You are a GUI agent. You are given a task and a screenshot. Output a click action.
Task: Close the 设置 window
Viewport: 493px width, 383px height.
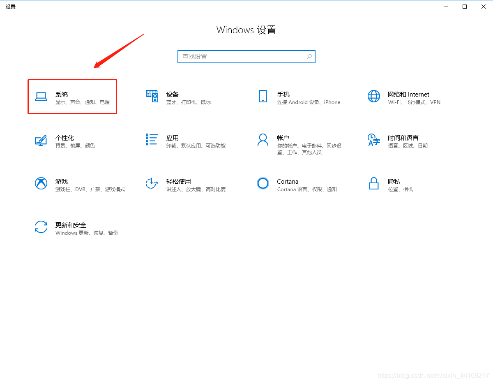(x=484, y=7)
